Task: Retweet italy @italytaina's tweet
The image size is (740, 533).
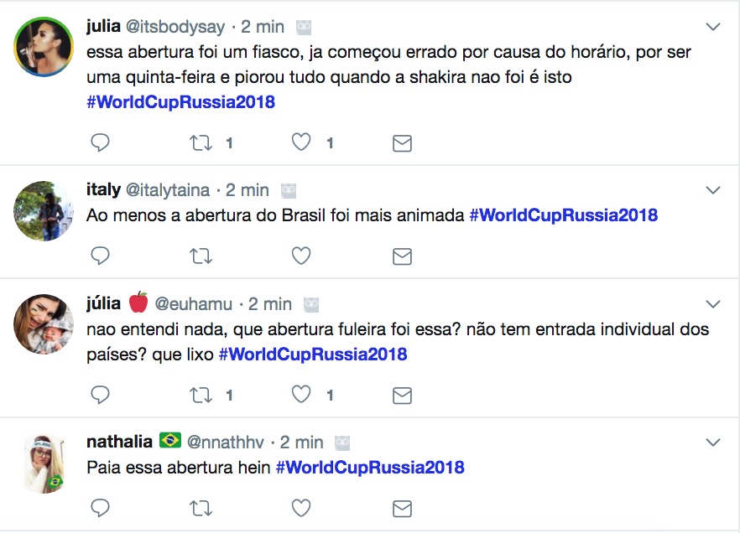Action: coord(201,256)
